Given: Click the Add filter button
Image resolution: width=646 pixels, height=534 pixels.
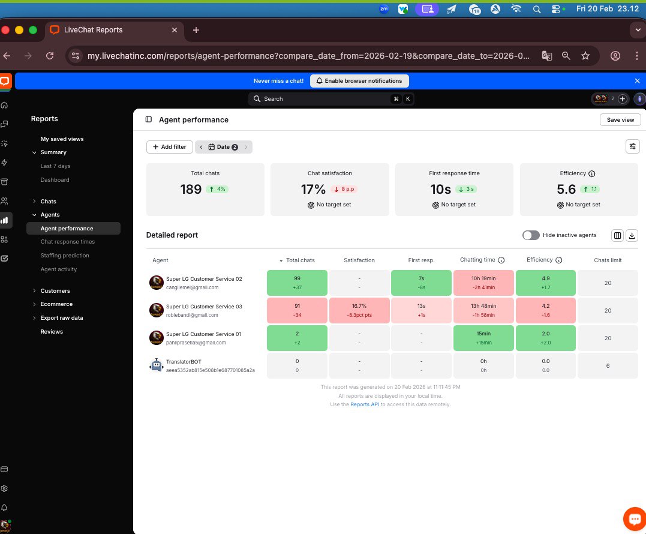Looking at the screenshot, I should 169,147.
